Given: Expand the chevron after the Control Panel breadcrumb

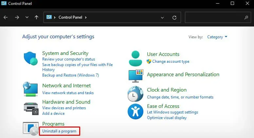Looking at the screenshot, I should (x=86, y=17).
